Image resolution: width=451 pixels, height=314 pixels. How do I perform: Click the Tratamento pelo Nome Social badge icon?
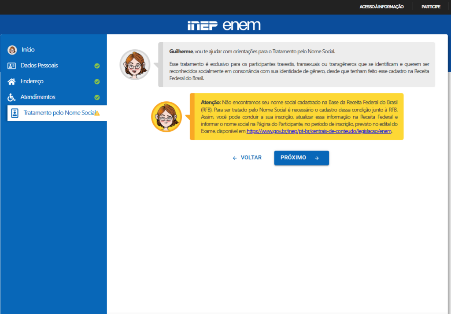pyautogui.click(x=15, y=113)
